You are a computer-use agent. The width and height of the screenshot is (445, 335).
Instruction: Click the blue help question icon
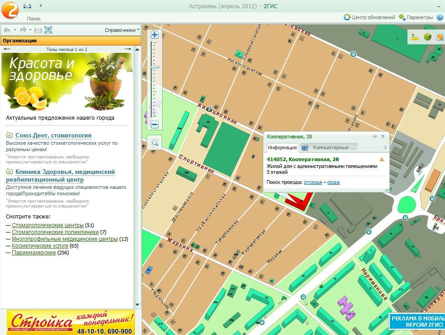pyautogui.click(x=440, y=17)
